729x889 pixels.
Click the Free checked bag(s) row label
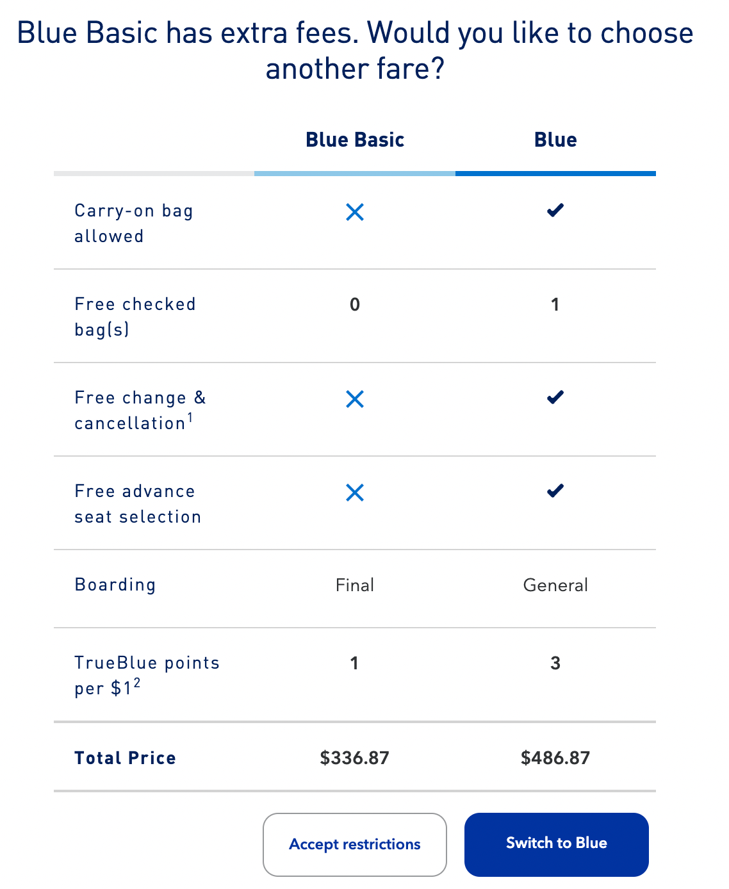[135, 316]
